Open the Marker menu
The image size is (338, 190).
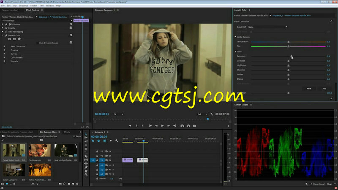coord(34,5)
